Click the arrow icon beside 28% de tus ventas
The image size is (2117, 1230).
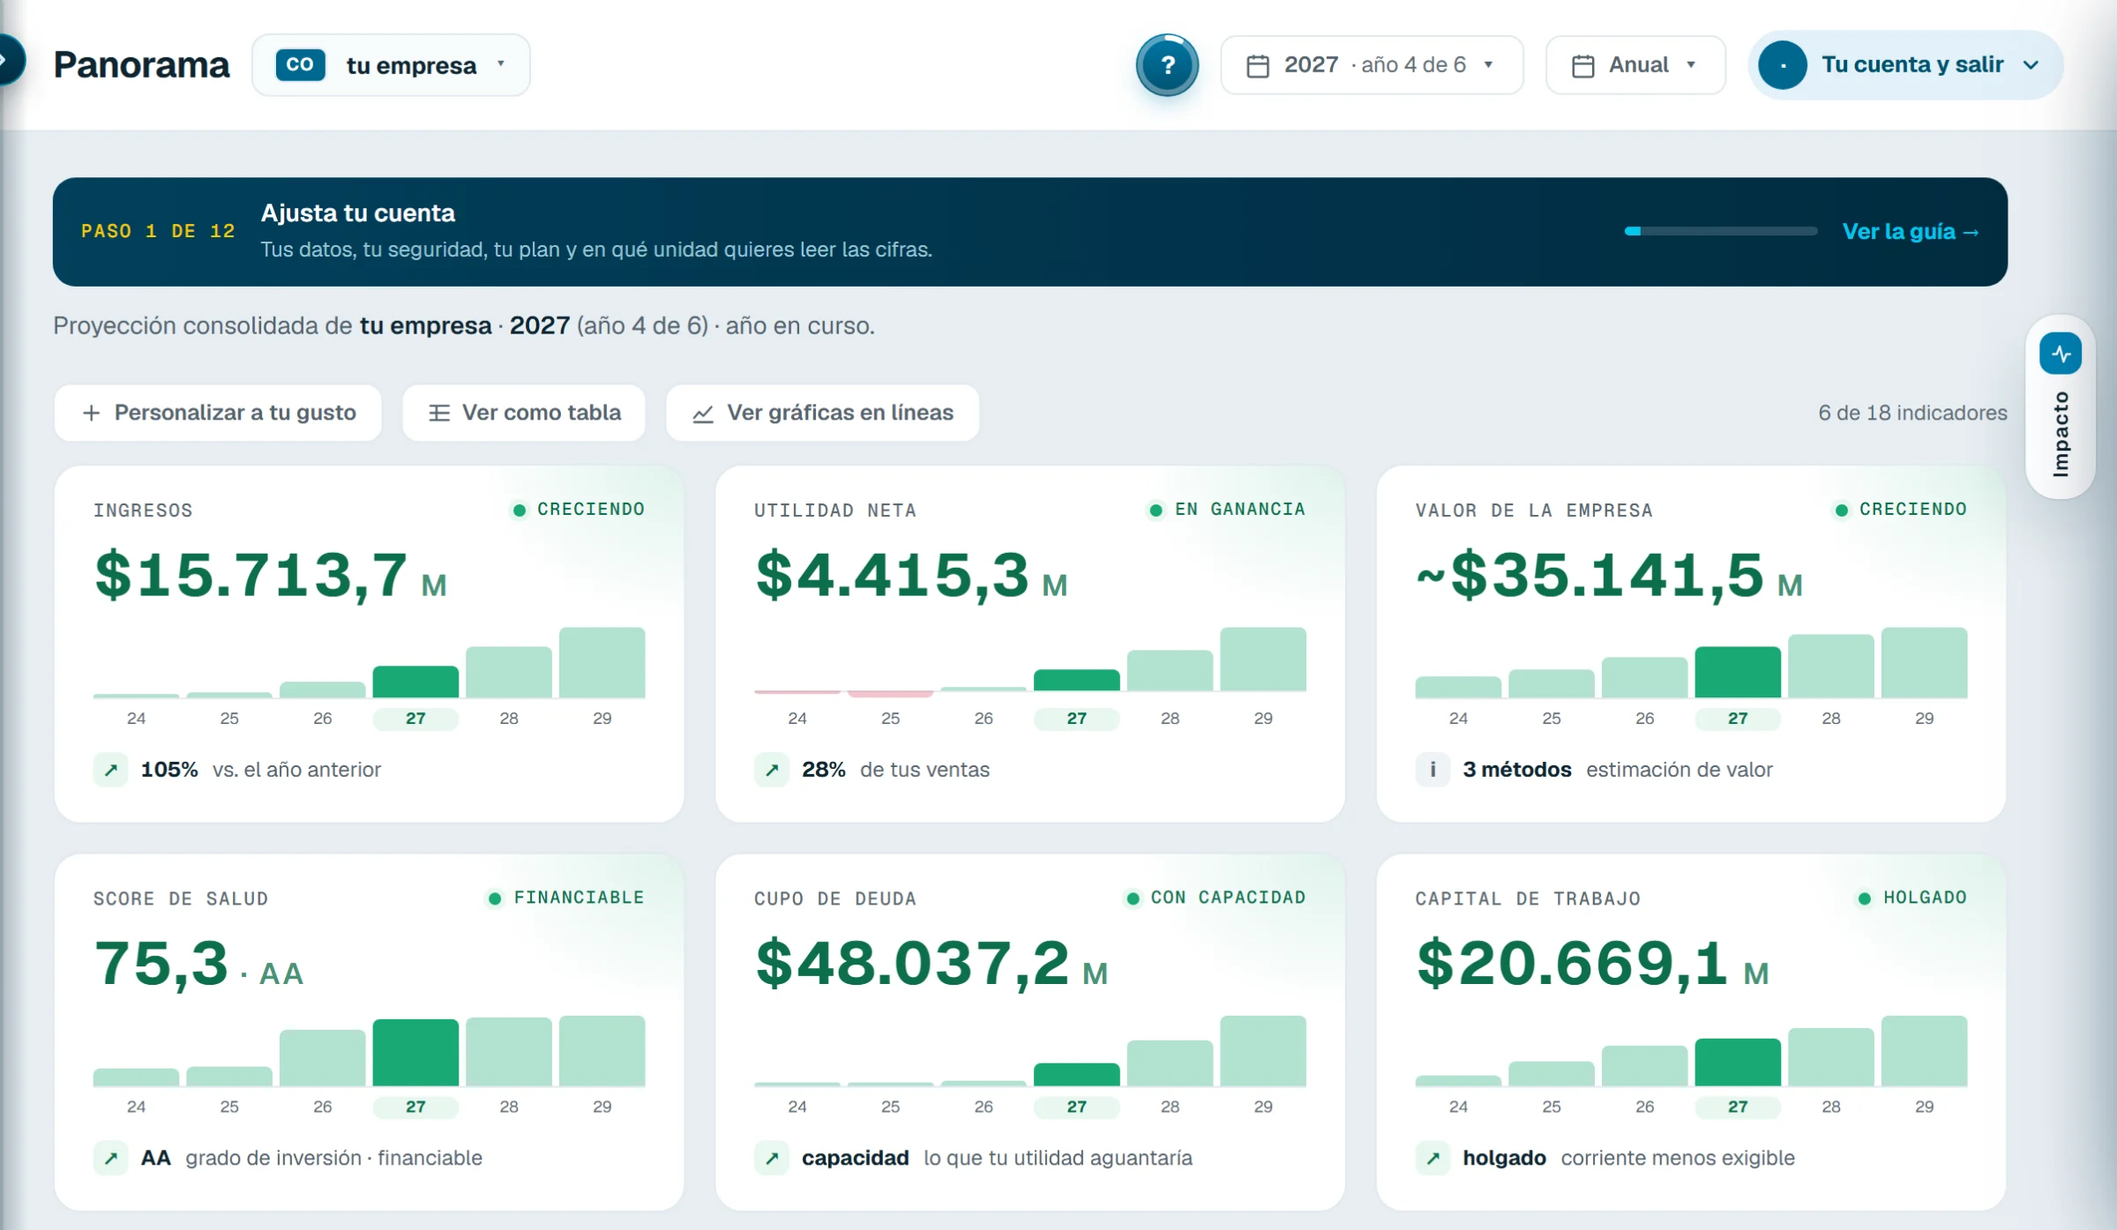[x=772, y=770]
